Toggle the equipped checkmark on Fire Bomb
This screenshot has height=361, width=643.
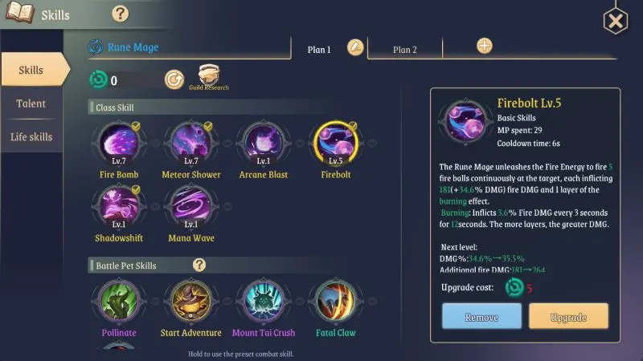[136, 126]
